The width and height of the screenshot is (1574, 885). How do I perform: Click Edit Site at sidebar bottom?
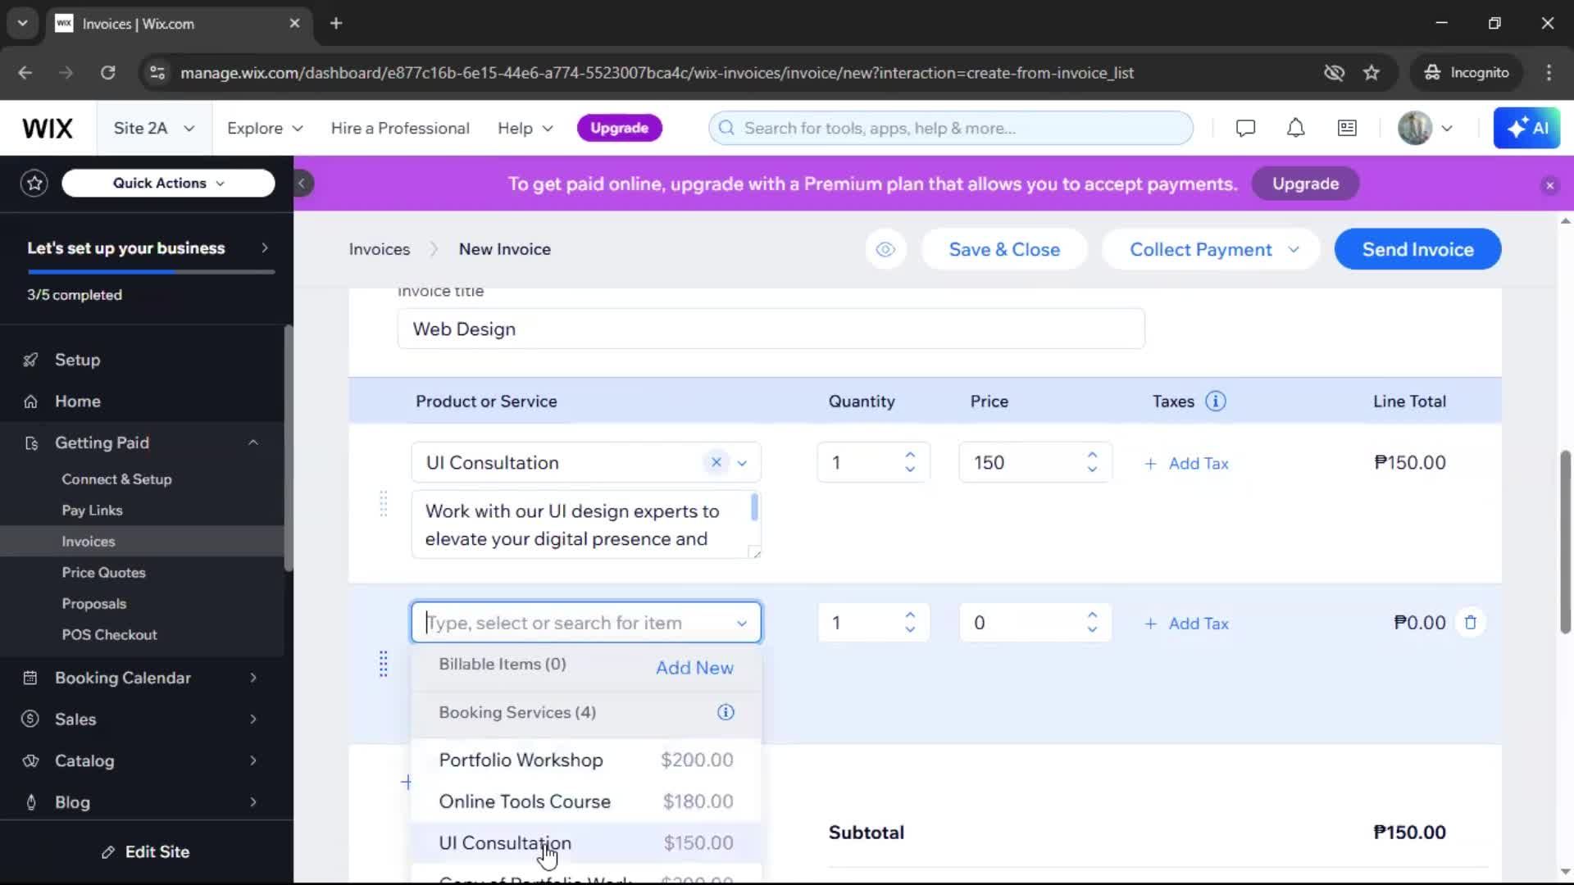pyautogui.click(x=146, y=852)
